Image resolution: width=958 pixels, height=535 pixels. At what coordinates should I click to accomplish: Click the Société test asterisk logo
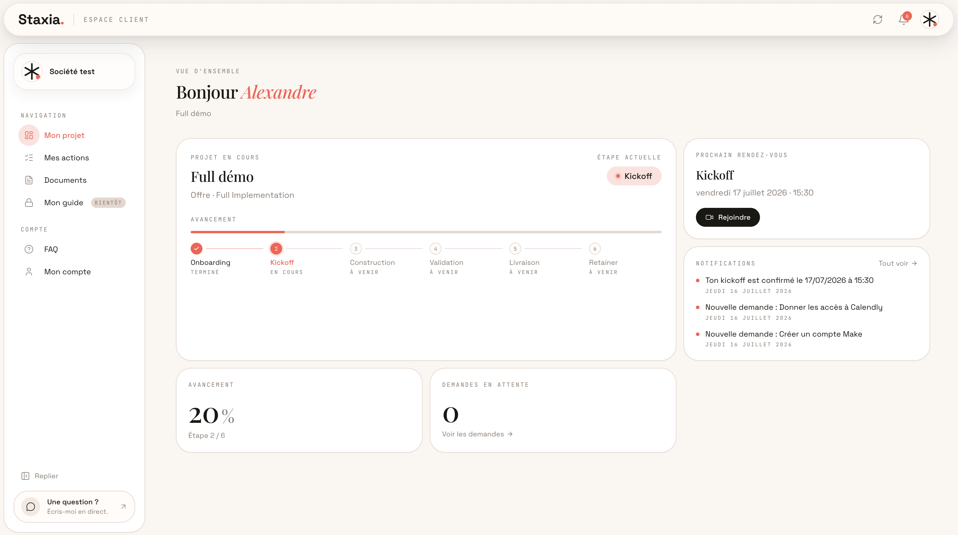(32, 71)
